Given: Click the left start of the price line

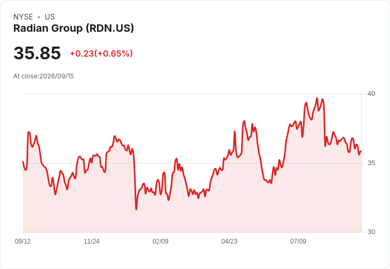Looking at the screenshot, I should (23, 162).
